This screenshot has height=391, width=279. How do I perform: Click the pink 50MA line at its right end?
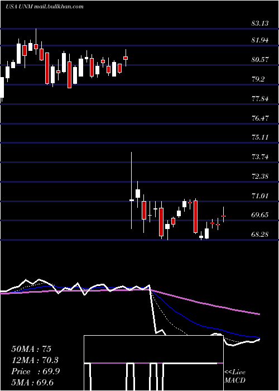(x=258, y=314)
